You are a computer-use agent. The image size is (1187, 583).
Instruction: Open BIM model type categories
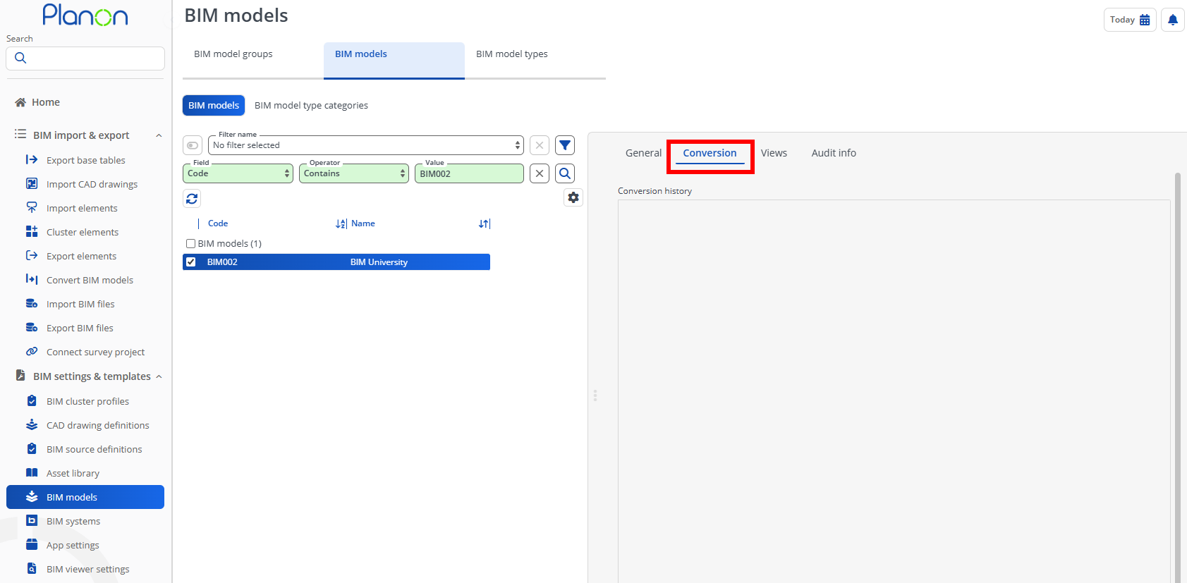click(x=311, y=106)
